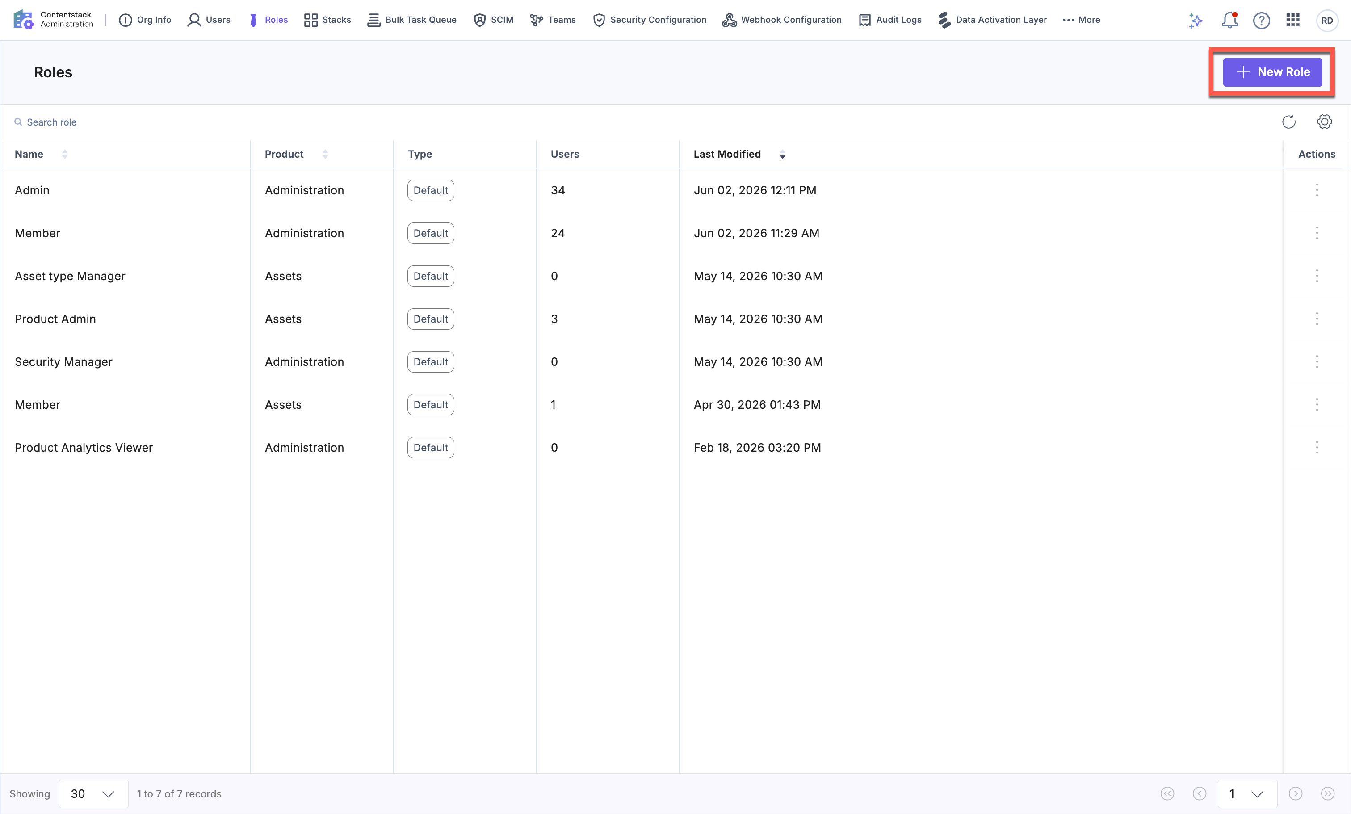Go to last page of records
Screen dimensions: 1351x814
1328,794
